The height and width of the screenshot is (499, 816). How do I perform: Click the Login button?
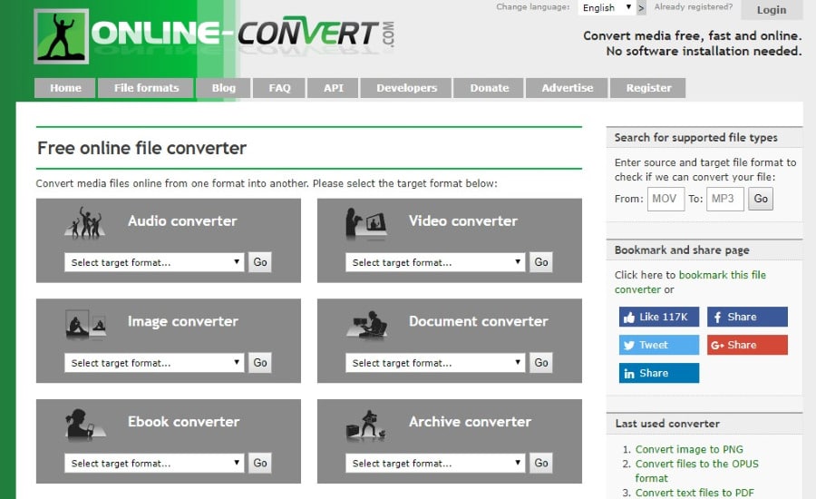pyautogui.click(x=772, y=9)
